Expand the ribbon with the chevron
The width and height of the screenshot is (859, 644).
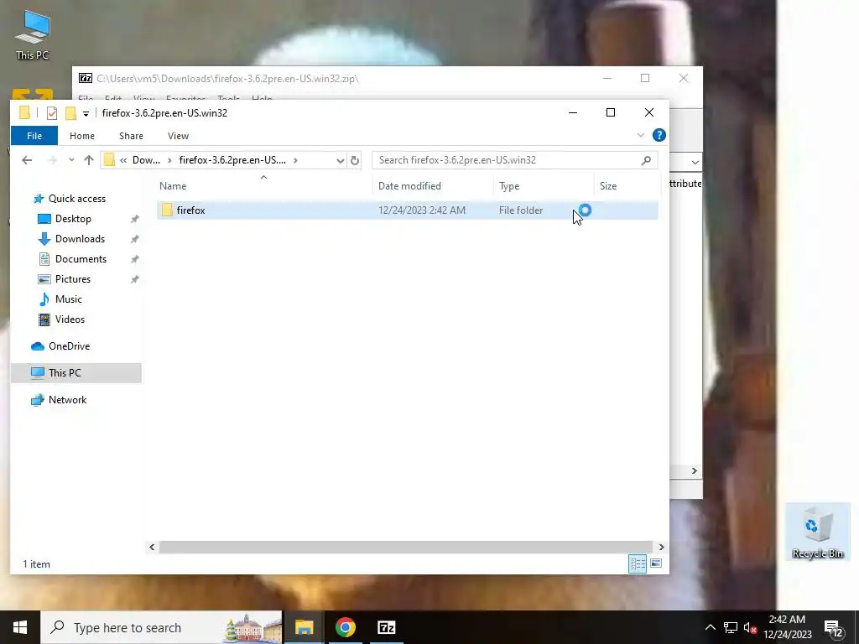pyautogui.click(x=640, y=135)
